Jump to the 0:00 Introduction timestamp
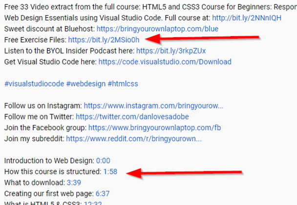Viewport: 297px width, 205px height. 103,161
